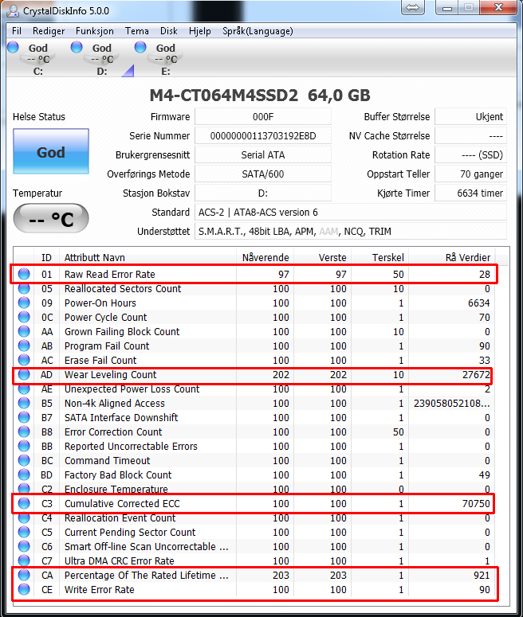Click status orb of Grown Failing Block Count row
Screen dimensions: 523x617
pos(24,331)
